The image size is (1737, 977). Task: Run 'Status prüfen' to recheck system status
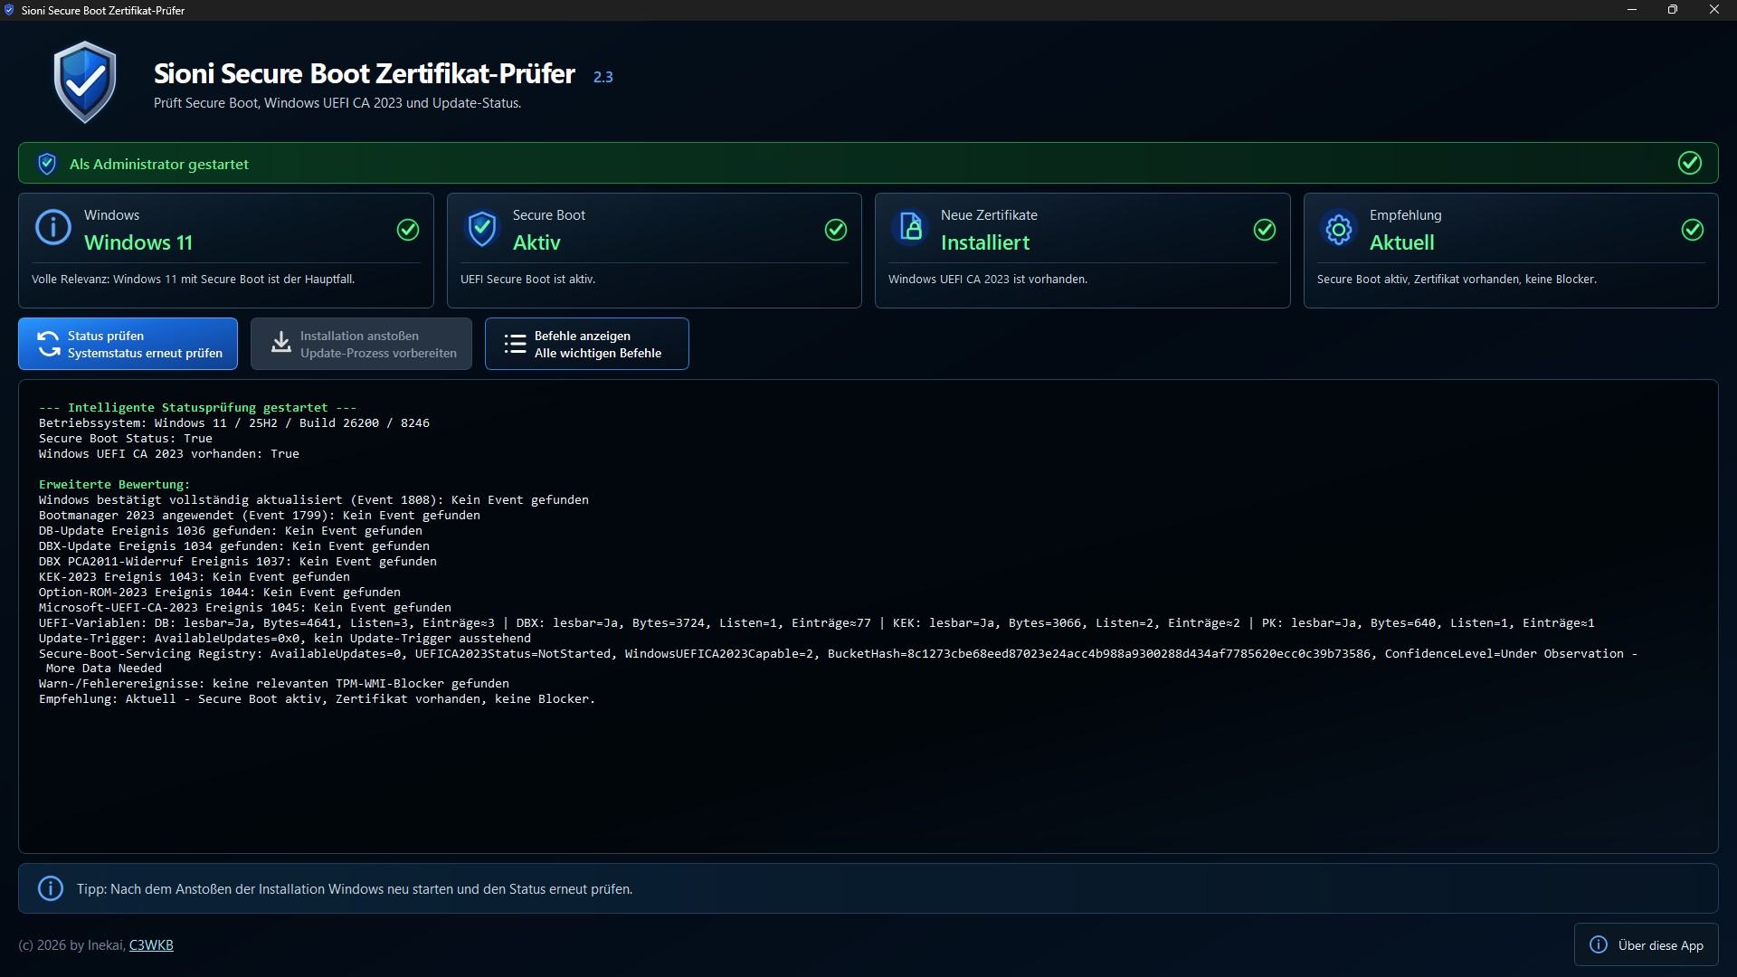coord(128,344)
